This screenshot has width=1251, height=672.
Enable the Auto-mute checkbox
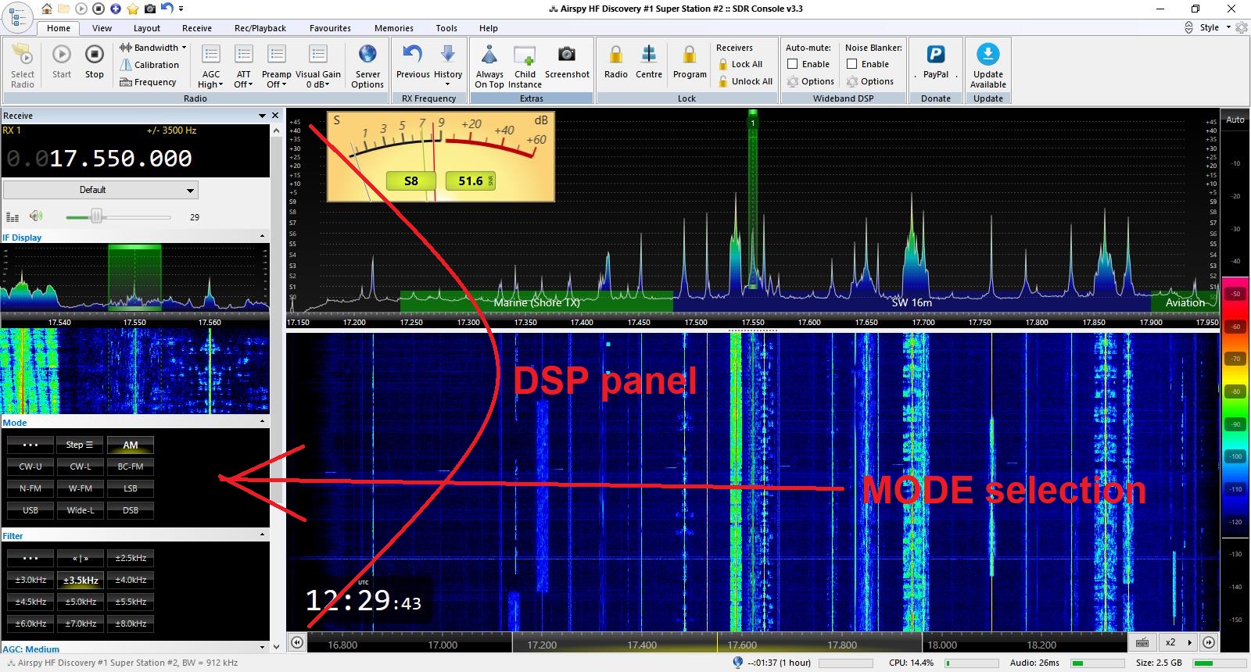793,64
